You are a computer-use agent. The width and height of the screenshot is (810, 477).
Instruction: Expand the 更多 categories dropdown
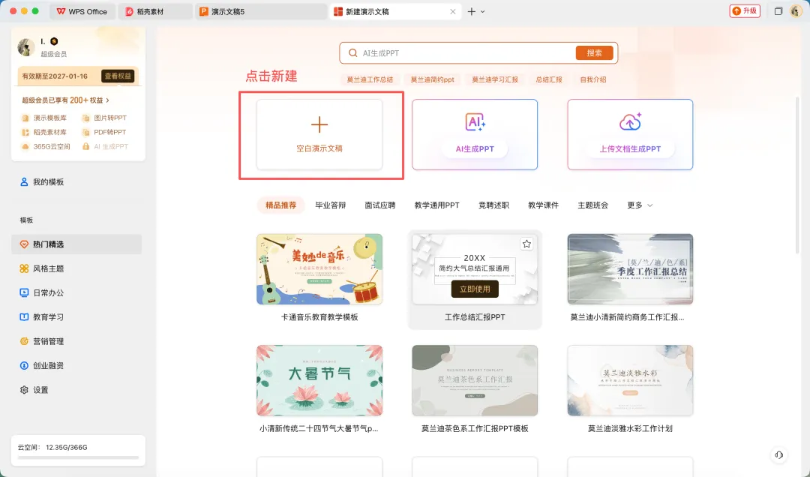click(640, 205)
